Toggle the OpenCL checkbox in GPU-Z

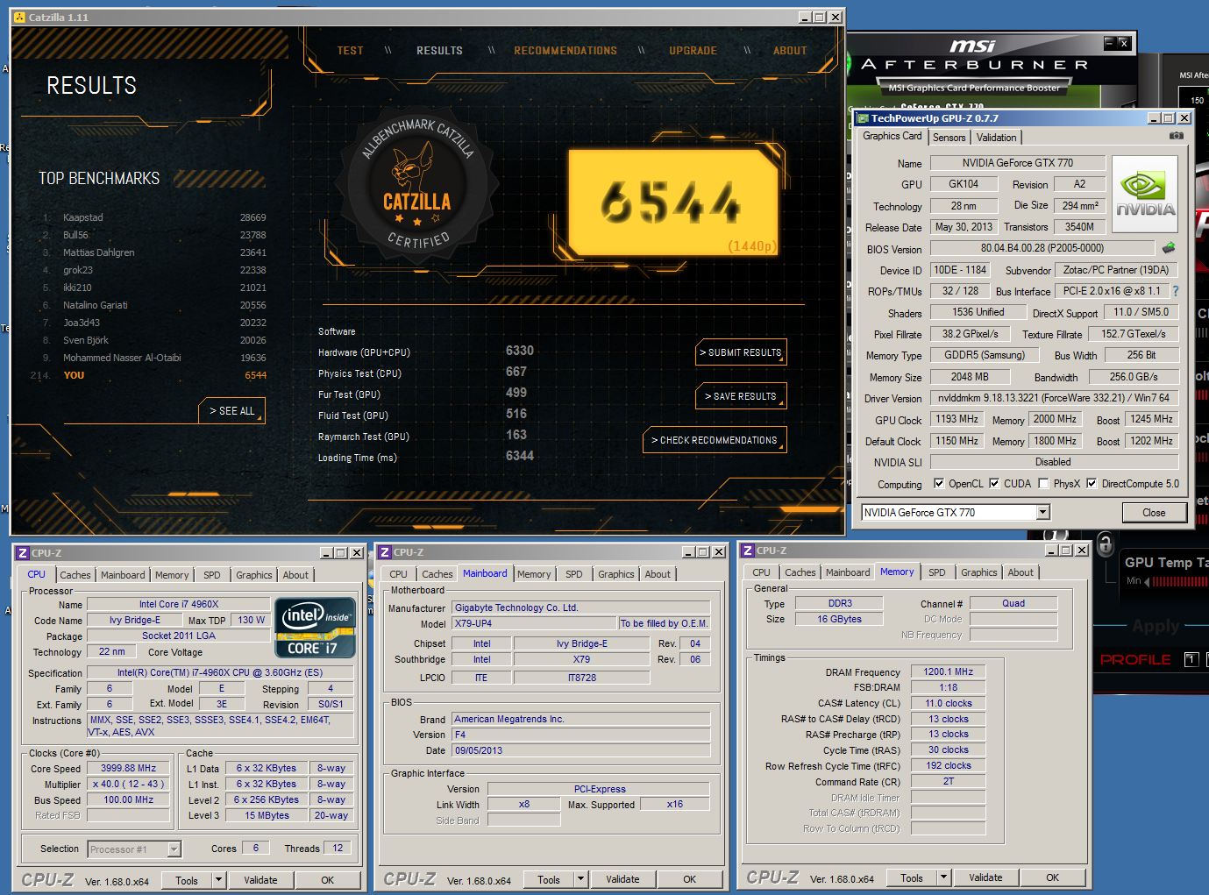tap(939, 483)
